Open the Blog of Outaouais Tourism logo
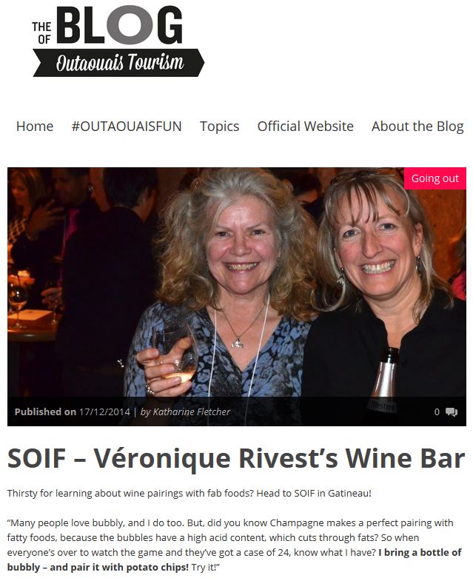The image size is (473, 578). (118, 41)
